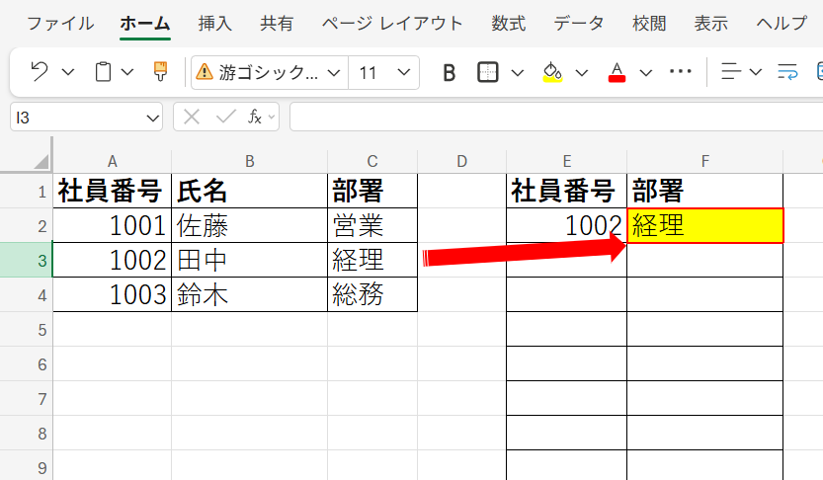
Task: Toggle Bold formatting
Action: pyautogui.click(x=450, y=72)
